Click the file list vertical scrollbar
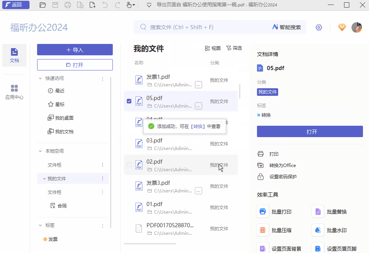Screen dimensions: 369x253 pos(240,91)
